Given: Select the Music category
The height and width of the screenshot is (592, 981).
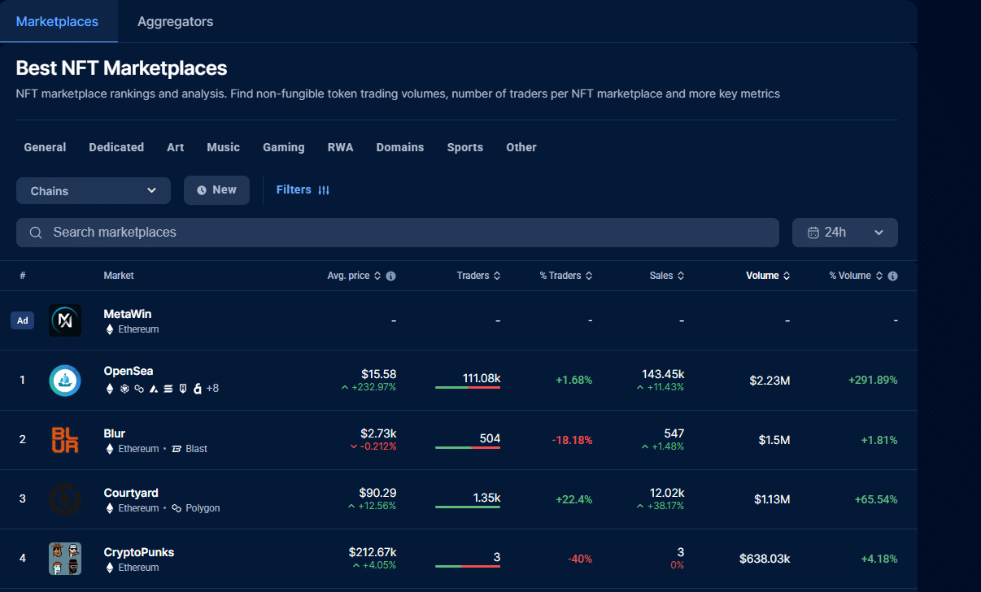Looking at the screenshot, I should pyautogui.click(x=224, y=147).
